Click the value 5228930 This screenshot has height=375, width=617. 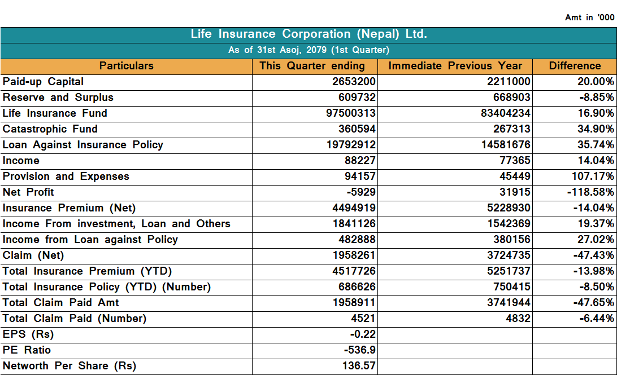tap(509, 208)
